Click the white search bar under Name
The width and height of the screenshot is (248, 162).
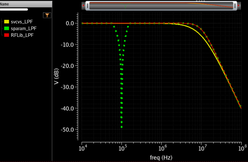pos(14,9)
